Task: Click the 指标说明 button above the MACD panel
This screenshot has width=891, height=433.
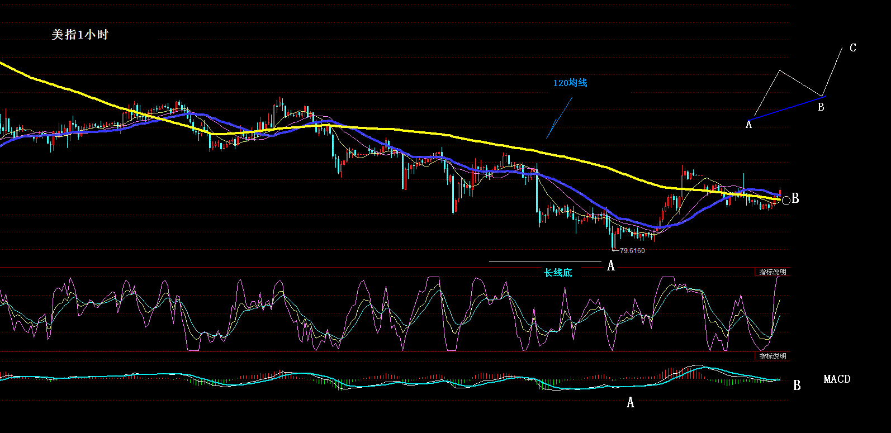Action: tap(772, 356)
